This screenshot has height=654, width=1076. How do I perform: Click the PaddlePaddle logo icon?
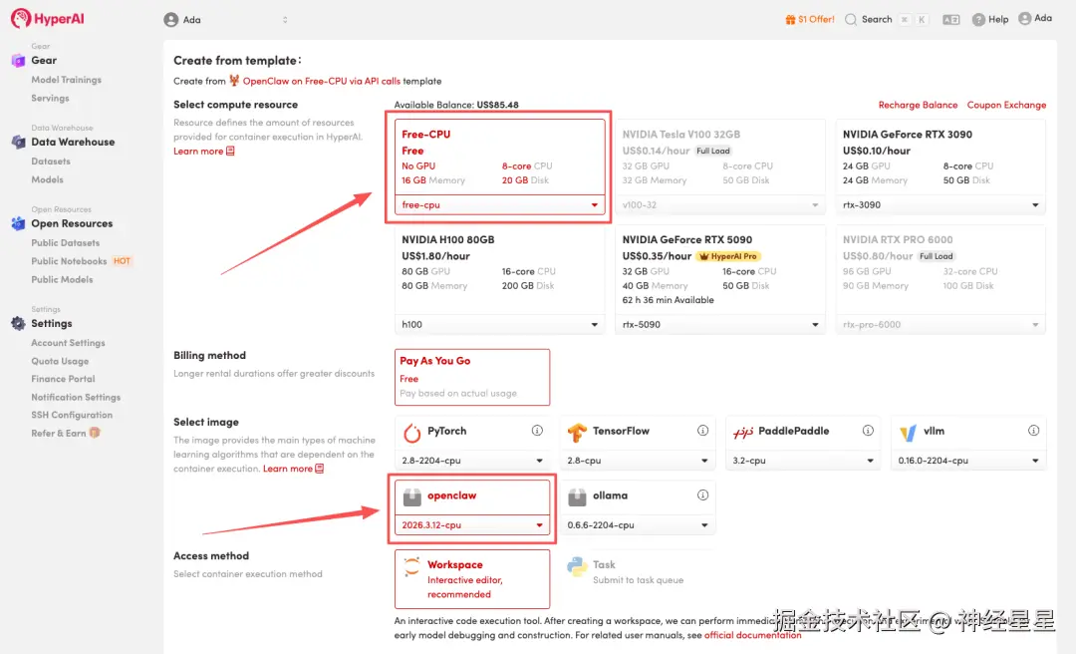[742, 432]
